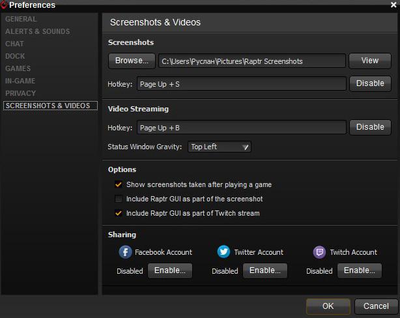Click the Raptr logo in title bar
The width and height of the screenshot is (400, 318).
pyautogui.click(x=4, y=5)
